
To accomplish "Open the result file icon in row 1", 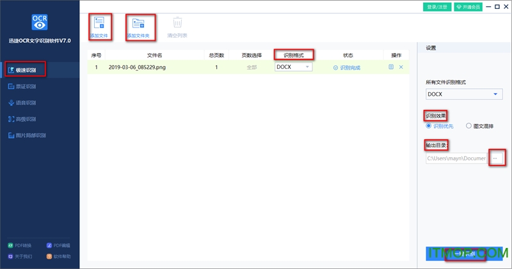I will [x=391, y=67].
